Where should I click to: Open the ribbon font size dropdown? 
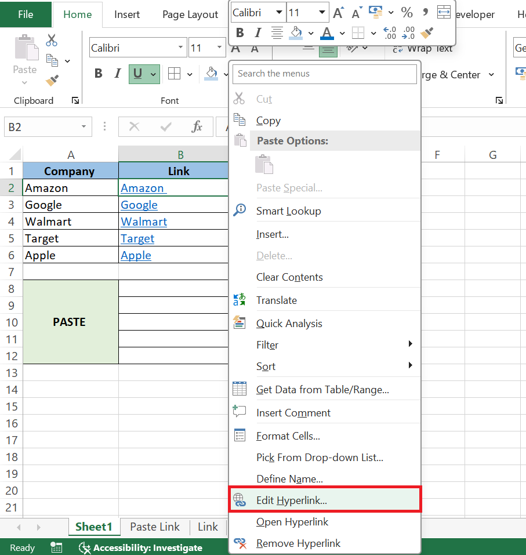pyautogui.click(x=219, y=47)
